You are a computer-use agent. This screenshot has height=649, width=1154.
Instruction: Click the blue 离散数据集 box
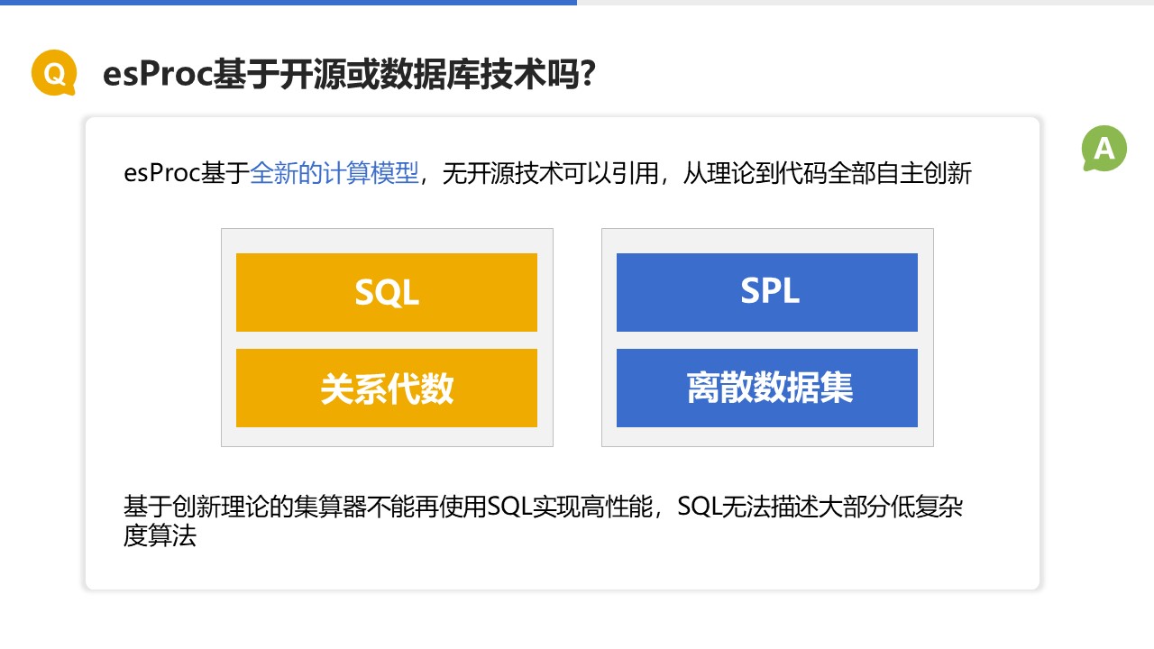tap(766, 388)
